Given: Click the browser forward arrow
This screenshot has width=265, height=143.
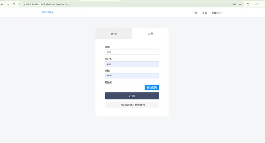Looking at the screenshot, I should pos(8,4).
